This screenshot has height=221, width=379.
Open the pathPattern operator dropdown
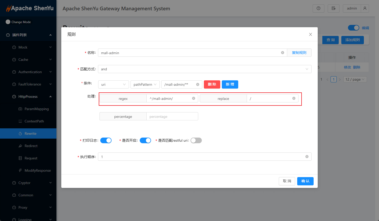tap(145, 84)
